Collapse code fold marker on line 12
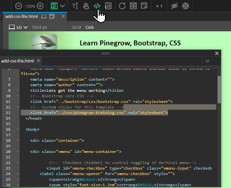Image resolution: width=231 pixels, height=188 pixels. click(18, 107)
